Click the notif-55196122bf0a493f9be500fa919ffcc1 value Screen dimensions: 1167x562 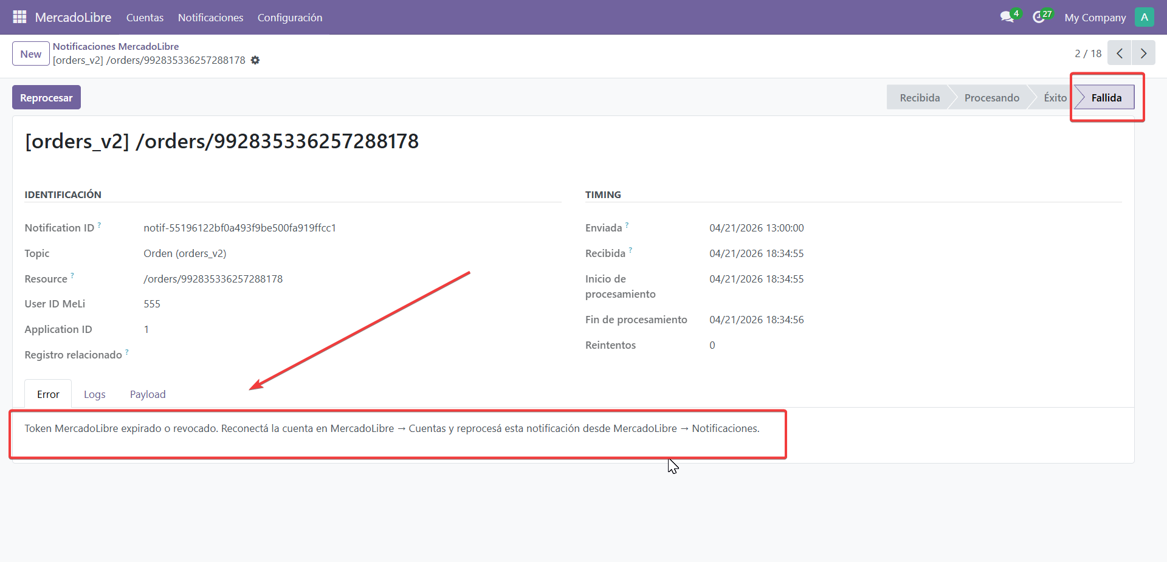click(x=239, y=228)
